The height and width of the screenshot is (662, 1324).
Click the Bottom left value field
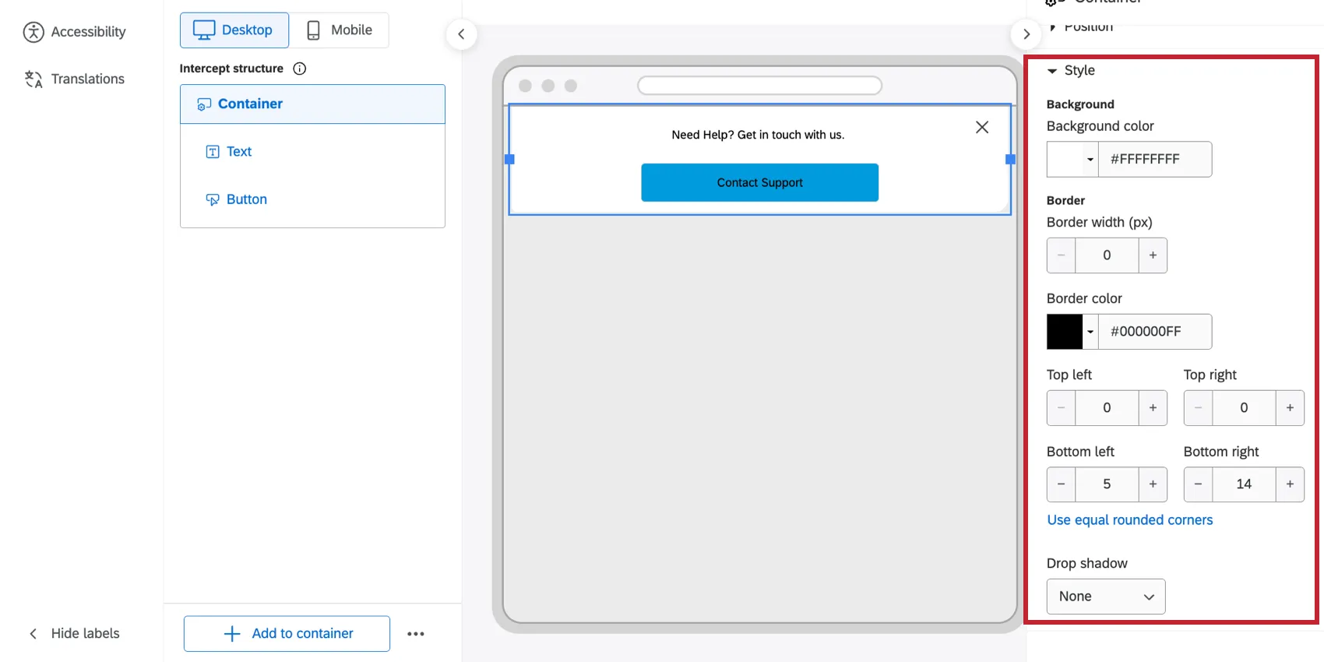[x=1107, y=484]
